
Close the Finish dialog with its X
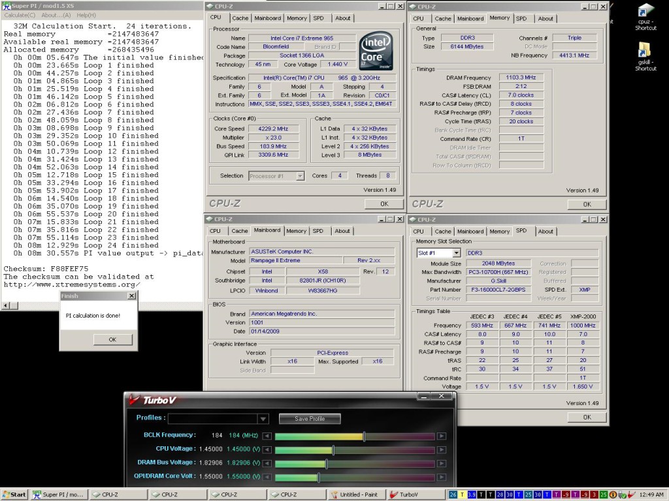point(132,296)
